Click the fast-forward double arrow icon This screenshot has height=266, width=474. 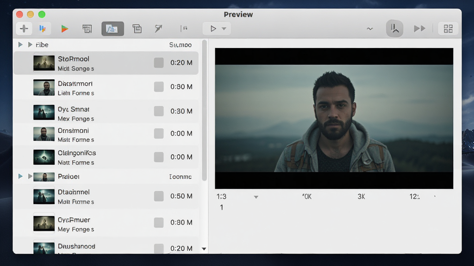(419, 29)
